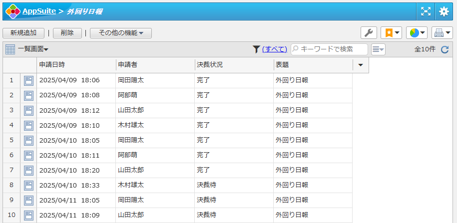
Task: Click the 新規追加 button
Action: click(x=23, y=33)
